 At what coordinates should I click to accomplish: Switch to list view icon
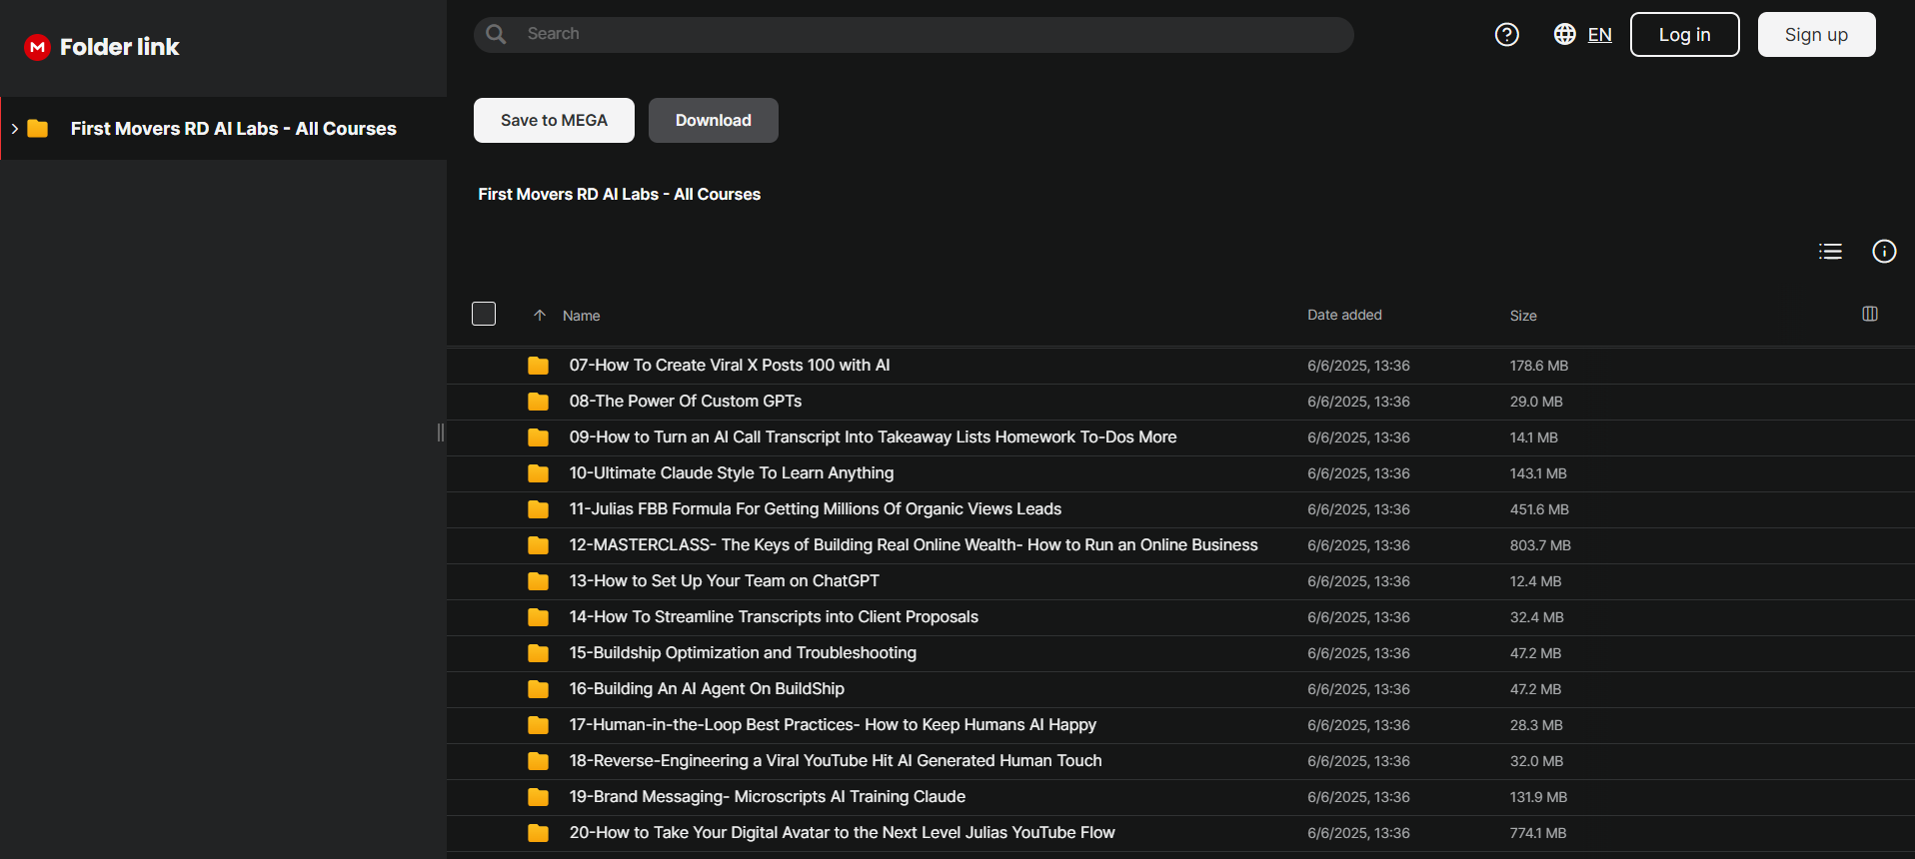coord(1830,252)
